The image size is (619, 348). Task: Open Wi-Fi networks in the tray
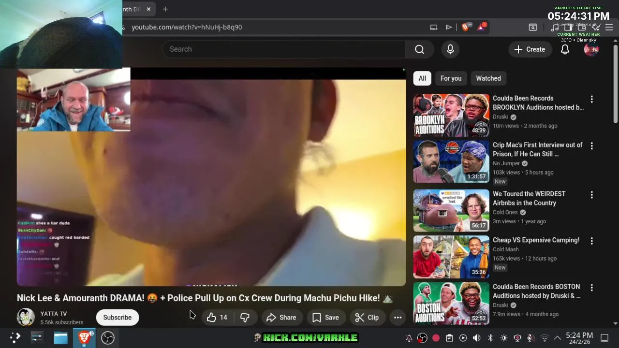[544, 338]
